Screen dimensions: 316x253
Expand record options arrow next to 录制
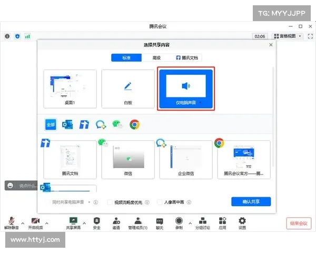[x=190, y=223]
